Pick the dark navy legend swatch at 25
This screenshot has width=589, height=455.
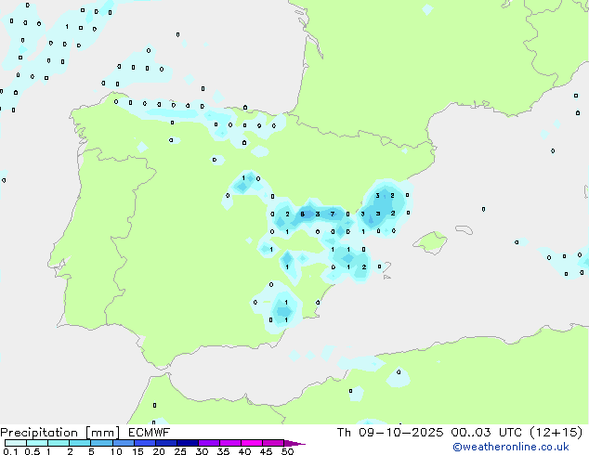pyautogui.click(x=187, y=443)
